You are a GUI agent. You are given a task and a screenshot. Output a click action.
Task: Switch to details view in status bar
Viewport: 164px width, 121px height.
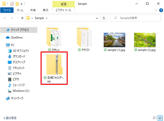pos(155,118)
